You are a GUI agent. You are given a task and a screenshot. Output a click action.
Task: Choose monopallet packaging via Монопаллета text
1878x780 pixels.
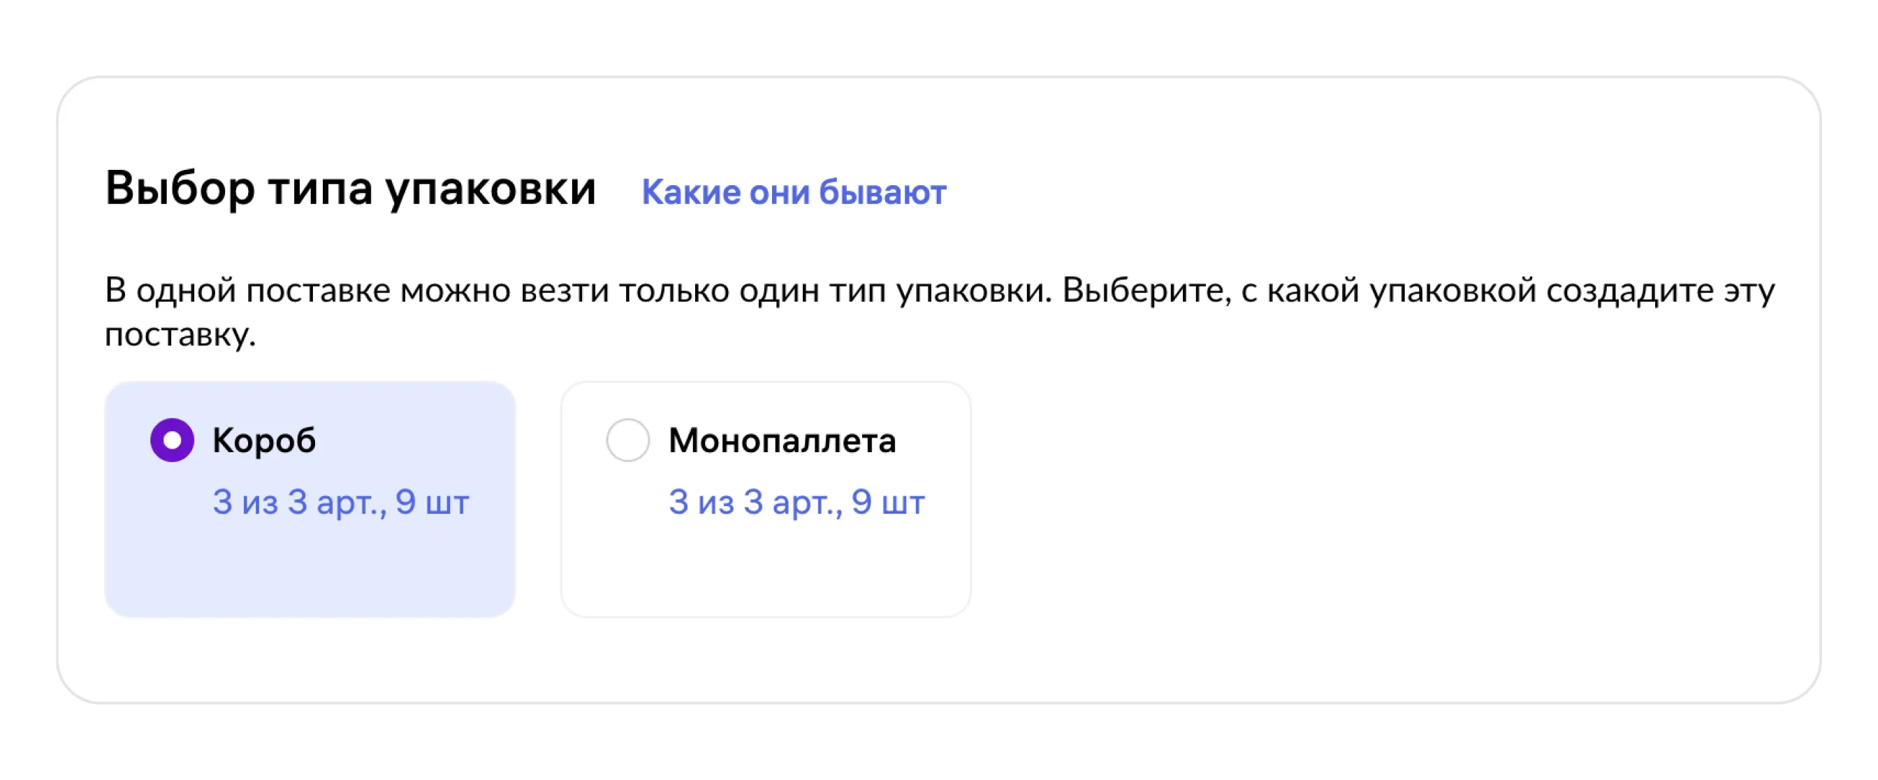[x=782, y=440]
